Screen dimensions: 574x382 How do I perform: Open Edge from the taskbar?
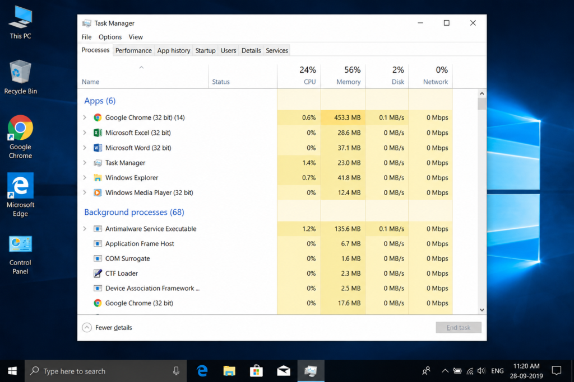202,371
